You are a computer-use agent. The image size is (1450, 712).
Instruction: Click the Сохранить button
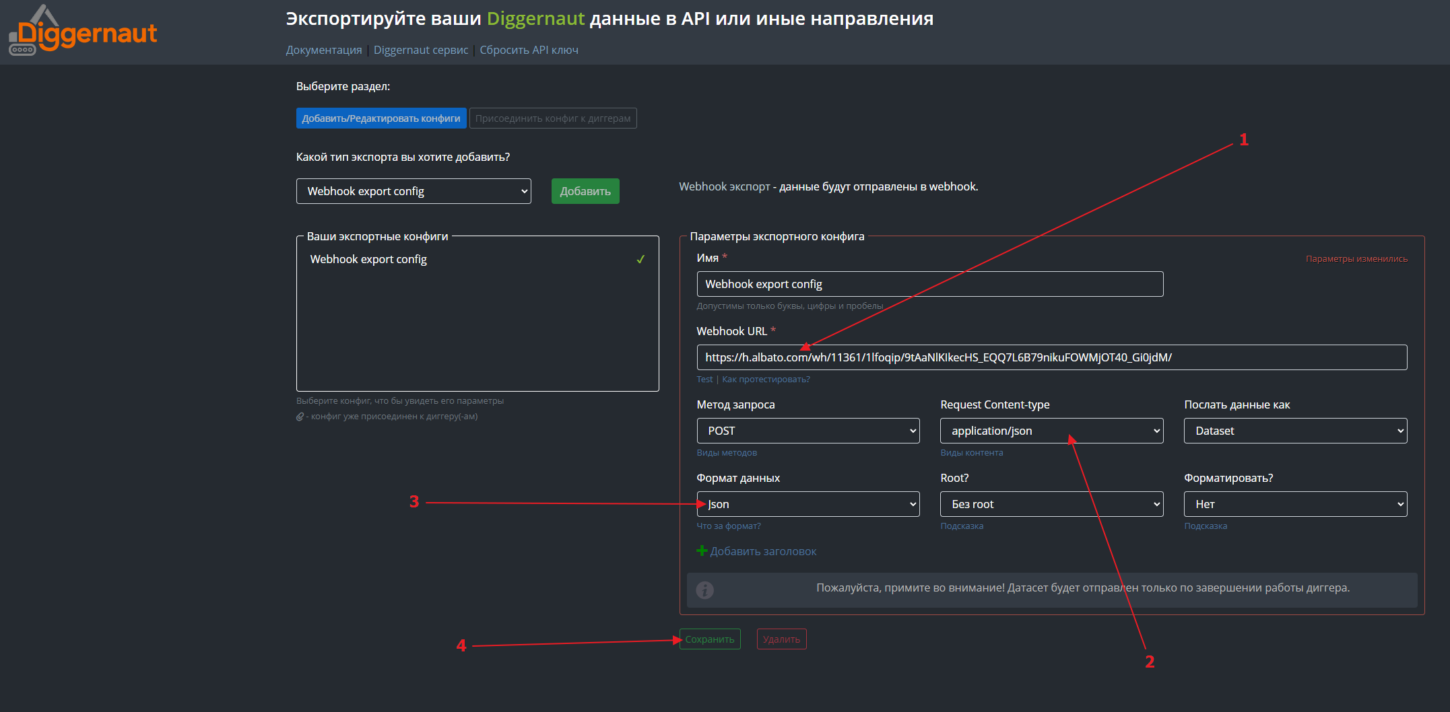click(710, 639)
